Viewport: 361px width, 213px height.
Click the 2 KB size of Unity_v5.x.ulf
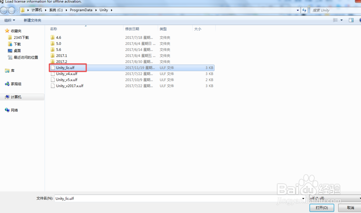pyautogui.click(x=209, y=80)
